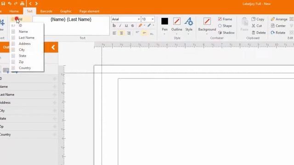Add the Address field using its plus icon
The width and height of the screenshot is (294, 165).
tap(55, 103)
